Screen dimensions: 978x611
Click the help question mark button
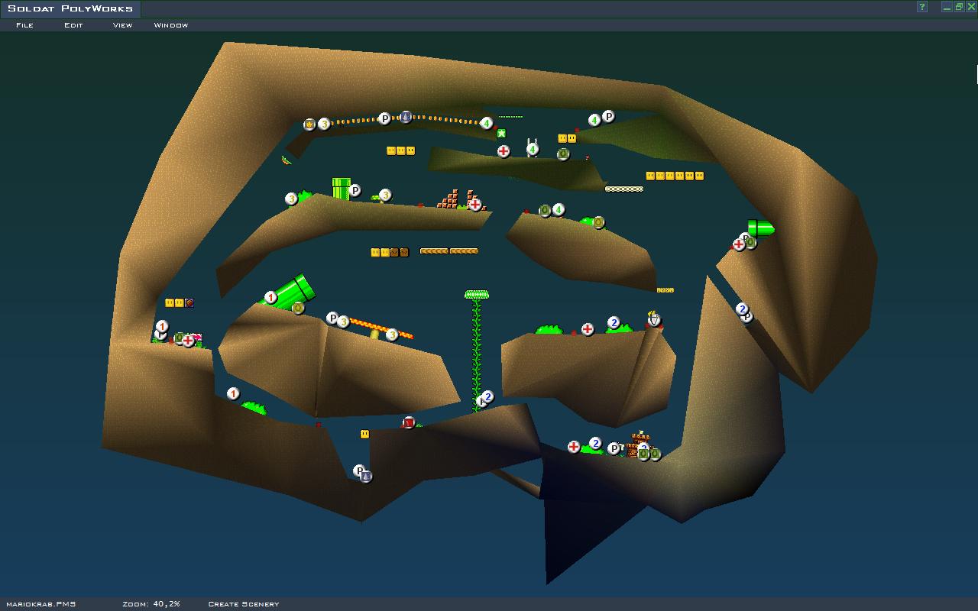[x=922, y=7]
